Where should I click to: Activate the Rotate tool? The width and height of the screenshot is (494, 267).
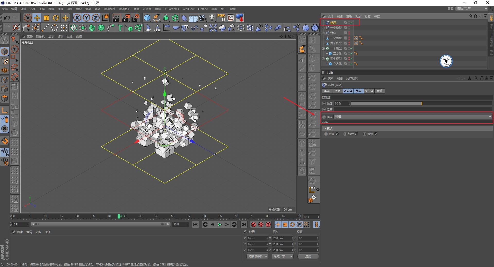pos(56,18)
